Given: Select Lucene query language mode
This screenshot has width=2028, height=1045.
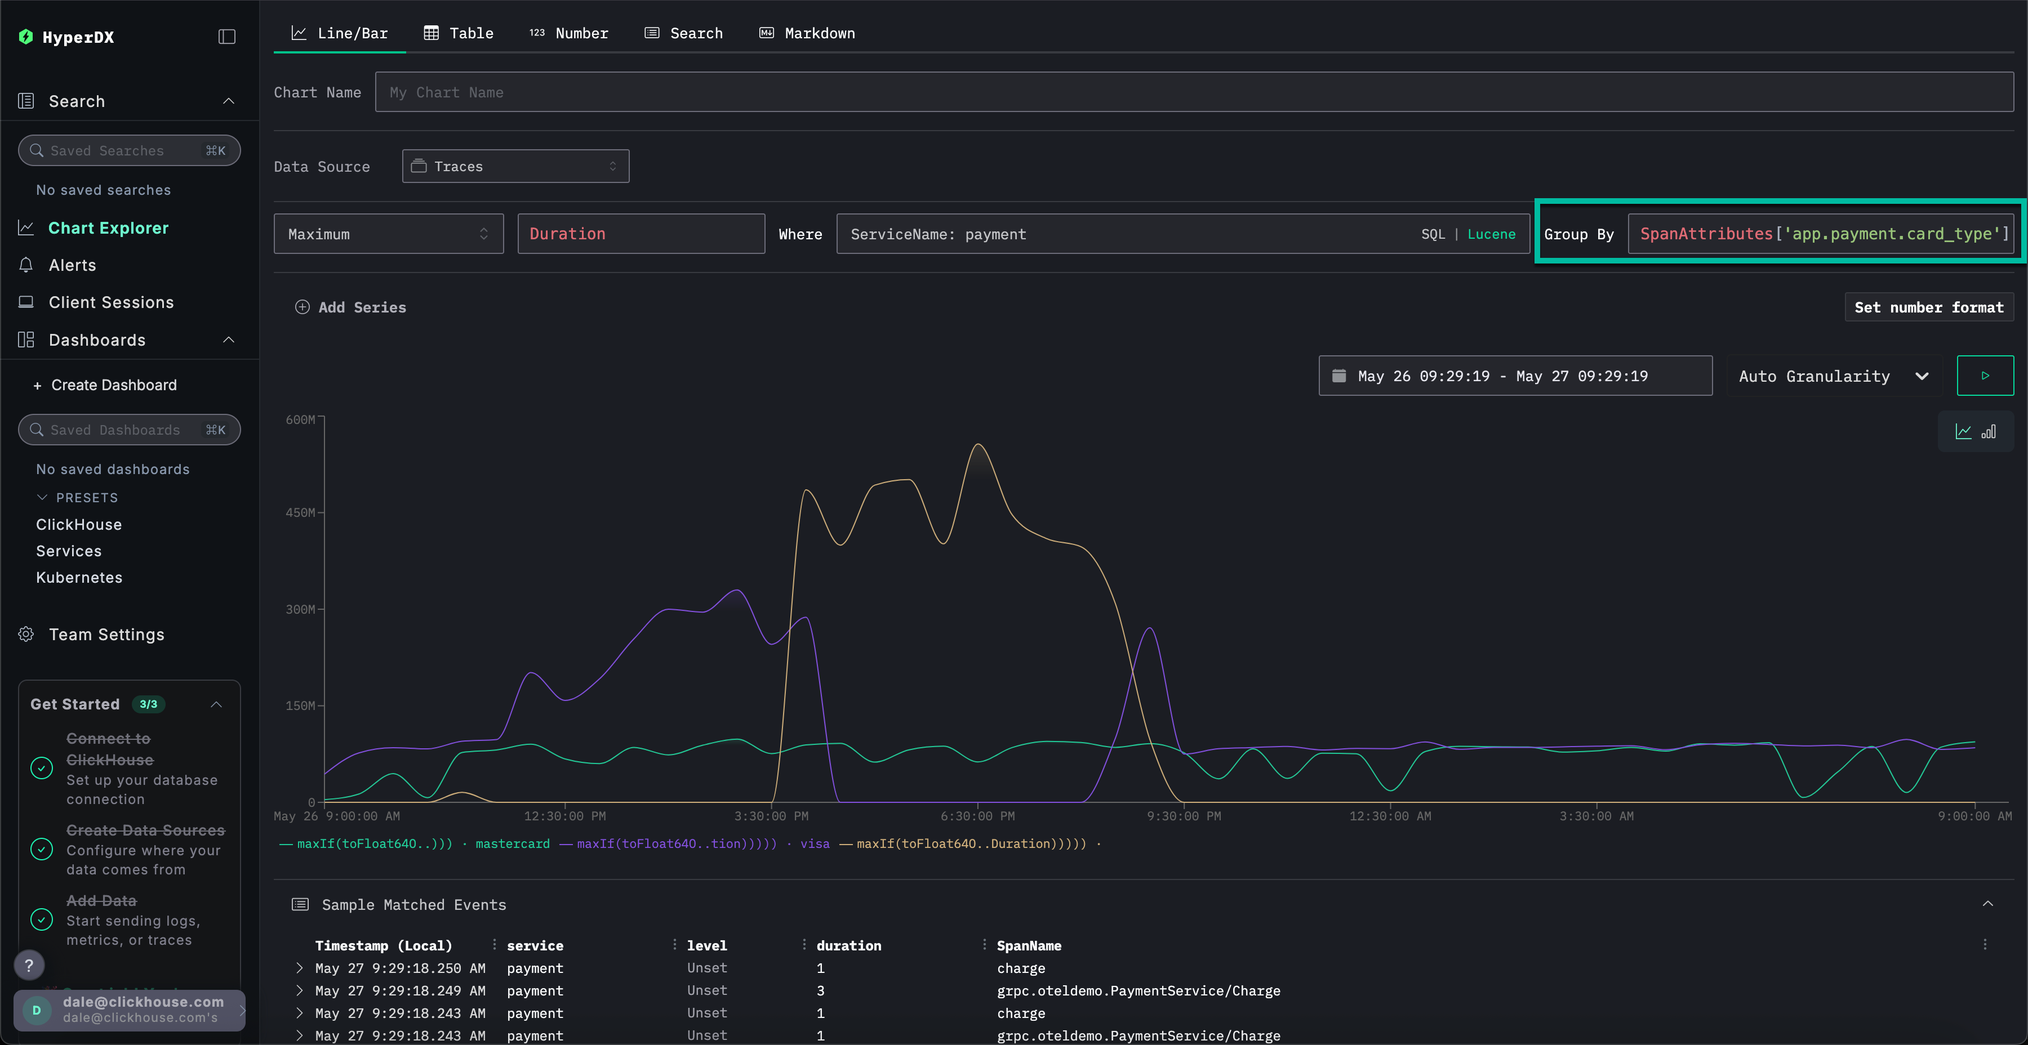Looking at the screenshot, I should [1491, 234].
